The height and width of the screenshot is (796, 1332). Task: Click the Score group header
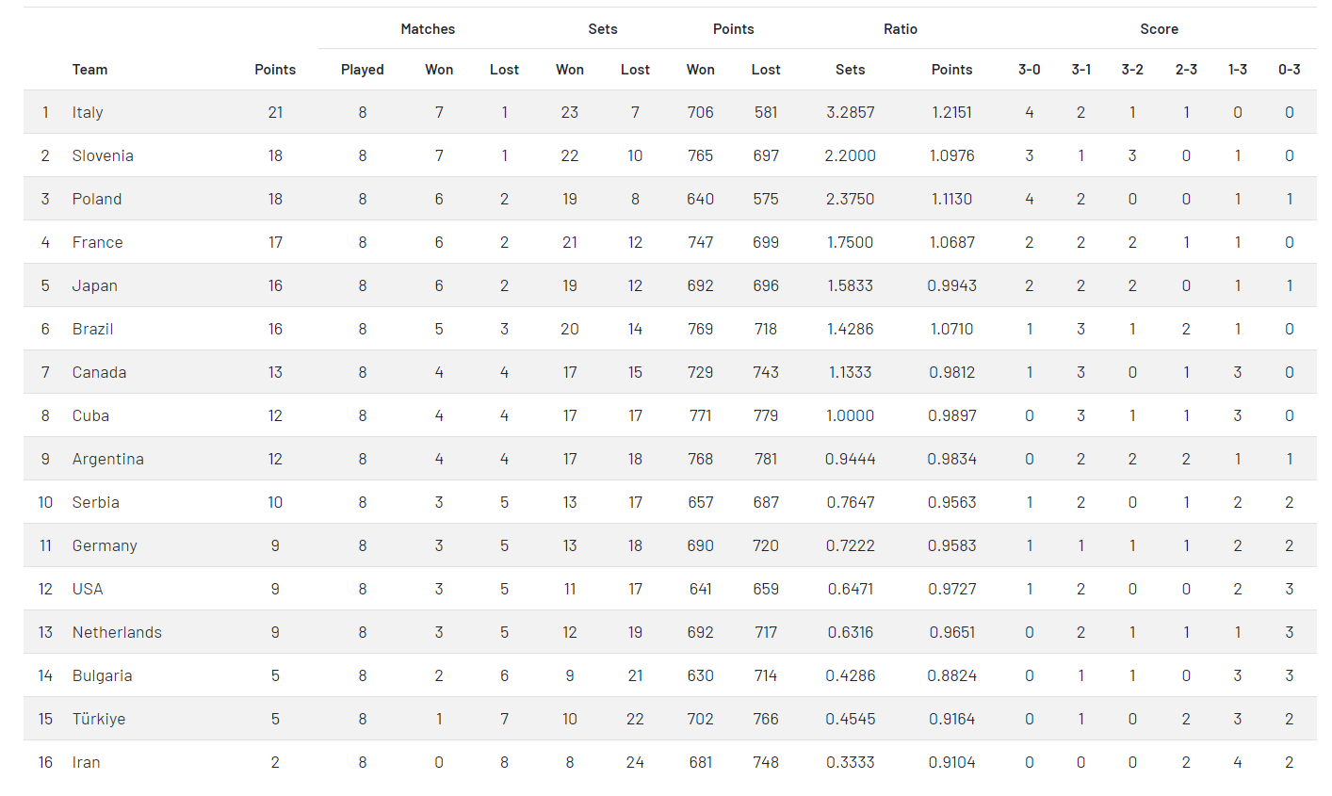click(x=1159, y=29)
